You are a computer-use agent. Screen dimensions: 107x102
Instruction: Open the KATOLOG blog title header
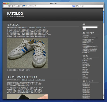[15, 13]
